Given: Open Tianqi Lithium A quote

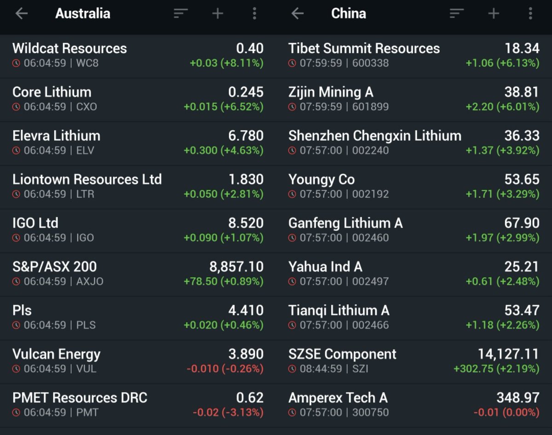Looking at the screenshot, I should pyautogui.click(x=414, y=318).
